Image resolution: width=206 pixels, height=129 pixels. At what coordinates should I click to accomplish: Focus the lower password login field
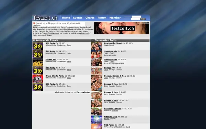(136, 19)
